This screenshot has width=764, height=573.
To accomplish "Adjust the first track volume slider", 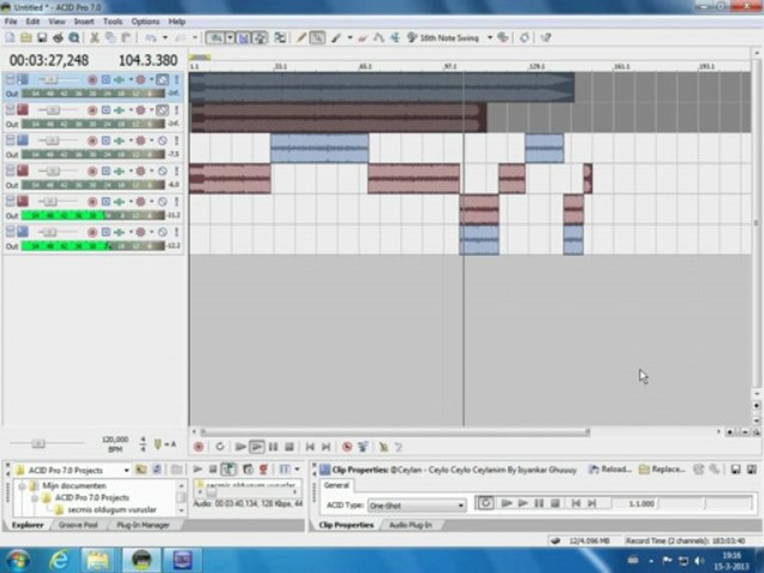I will [53, 80].
